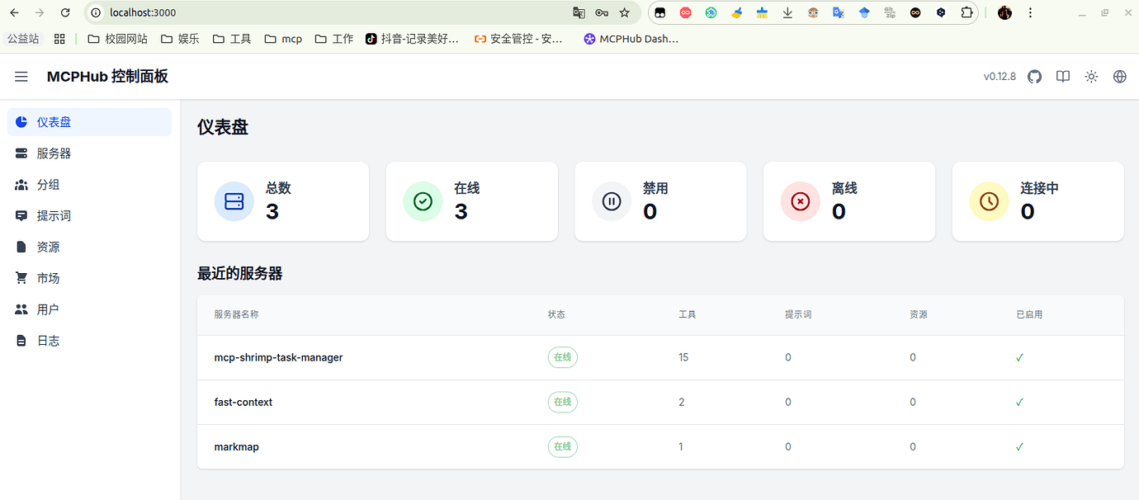The image size is (1139, 500).
Task: Bookmark this page with the star icon
Action: 625,12
